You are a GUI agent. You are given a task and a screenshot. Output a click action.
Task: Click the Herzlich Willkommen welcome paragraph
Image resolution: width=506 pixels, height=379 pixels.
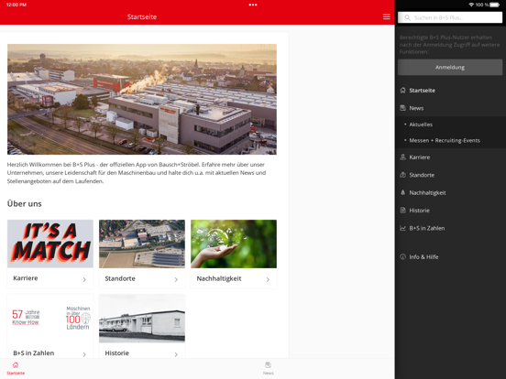click(137, 173)
